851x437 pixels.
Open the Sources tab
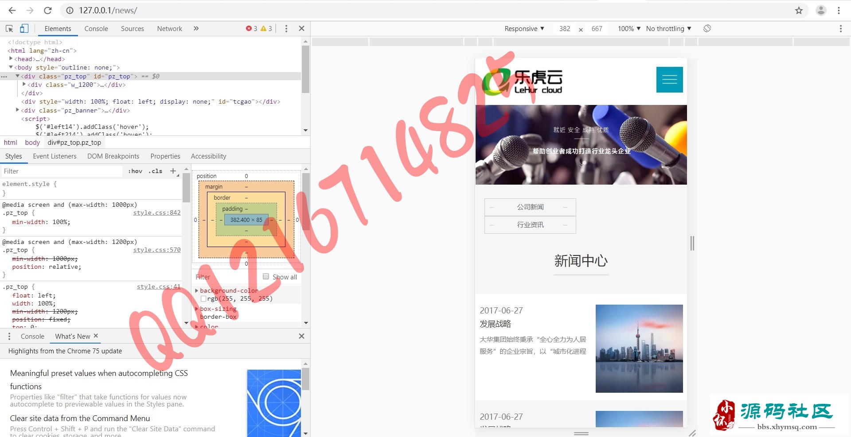(x=133, y=29)
